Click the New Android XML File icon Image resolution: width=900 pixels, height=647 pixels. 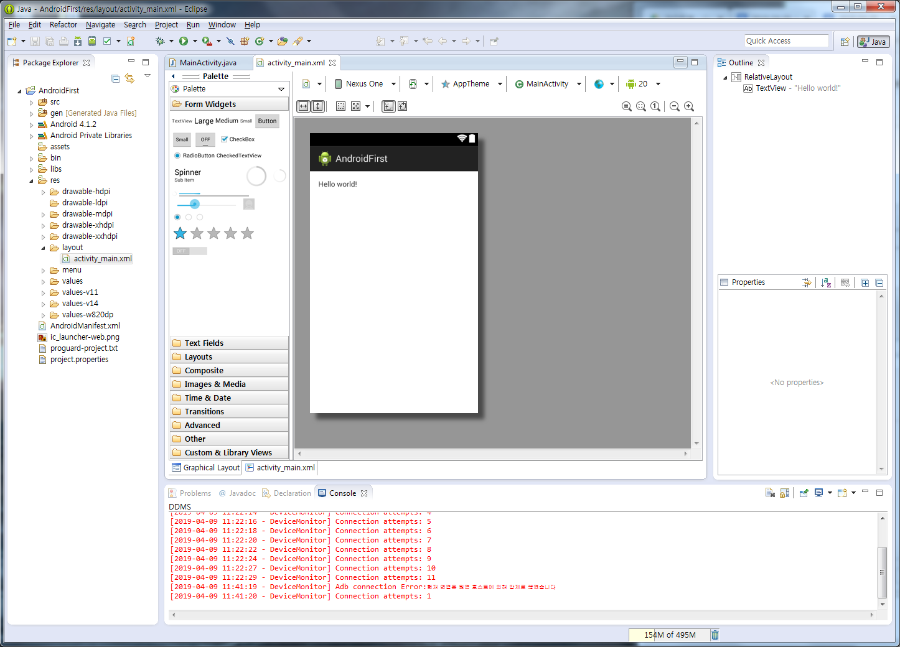[131, 41]
